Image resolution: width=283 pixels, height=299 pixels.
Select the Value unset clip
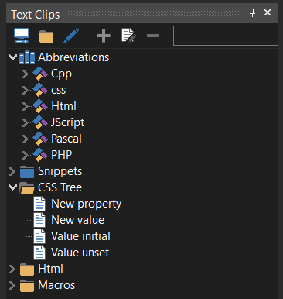(80, 253)
